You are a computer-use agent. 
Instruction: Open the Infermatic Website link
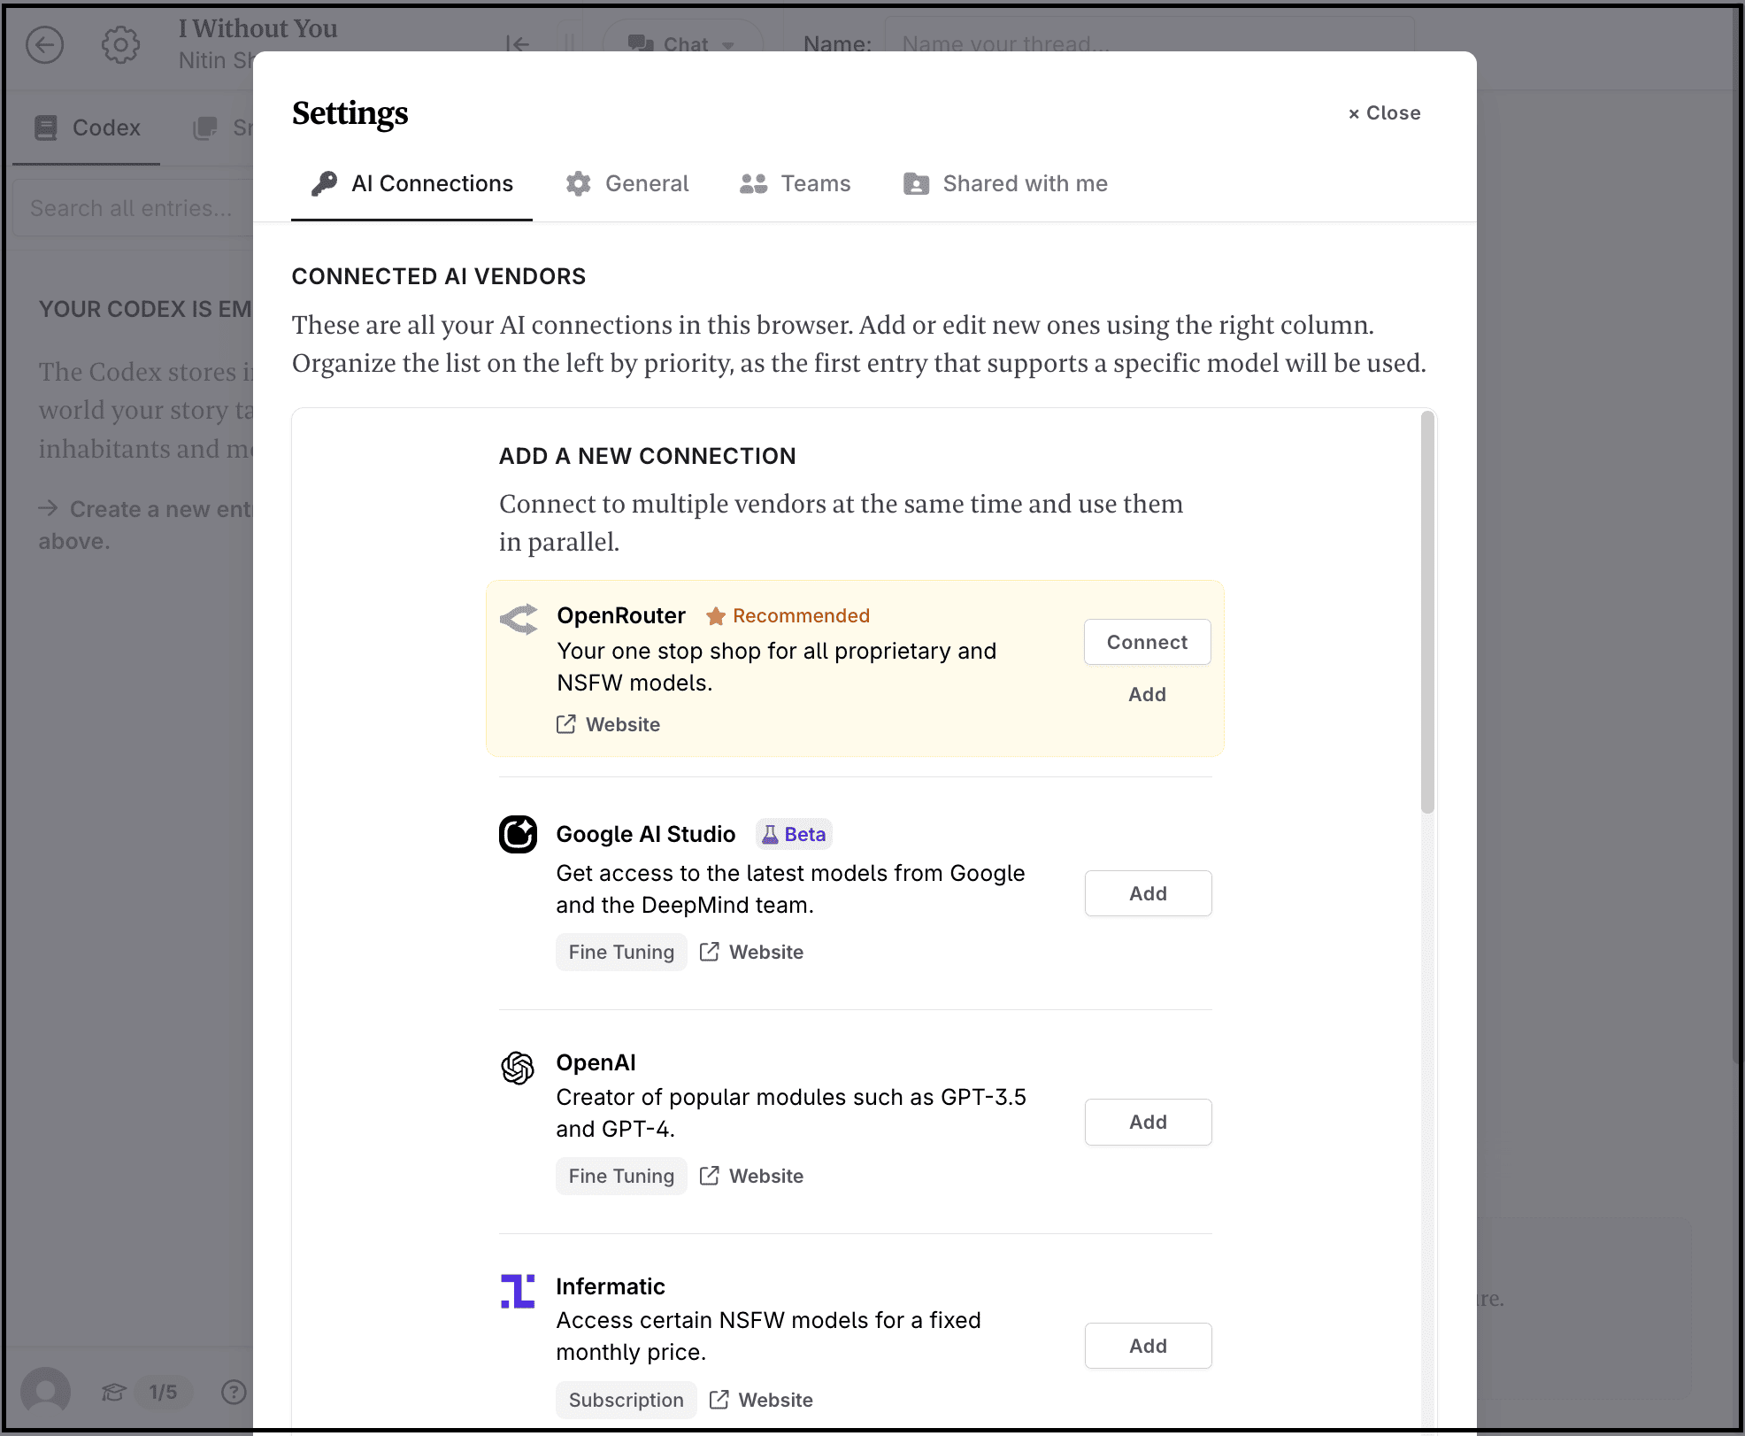(x=762, y=1400)
